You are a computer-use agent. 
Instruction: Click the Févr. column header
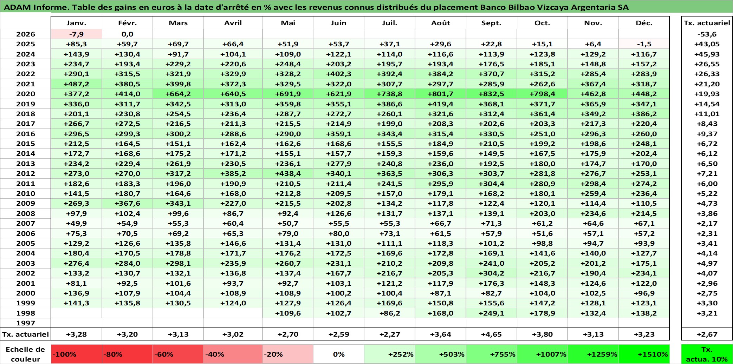128,23
